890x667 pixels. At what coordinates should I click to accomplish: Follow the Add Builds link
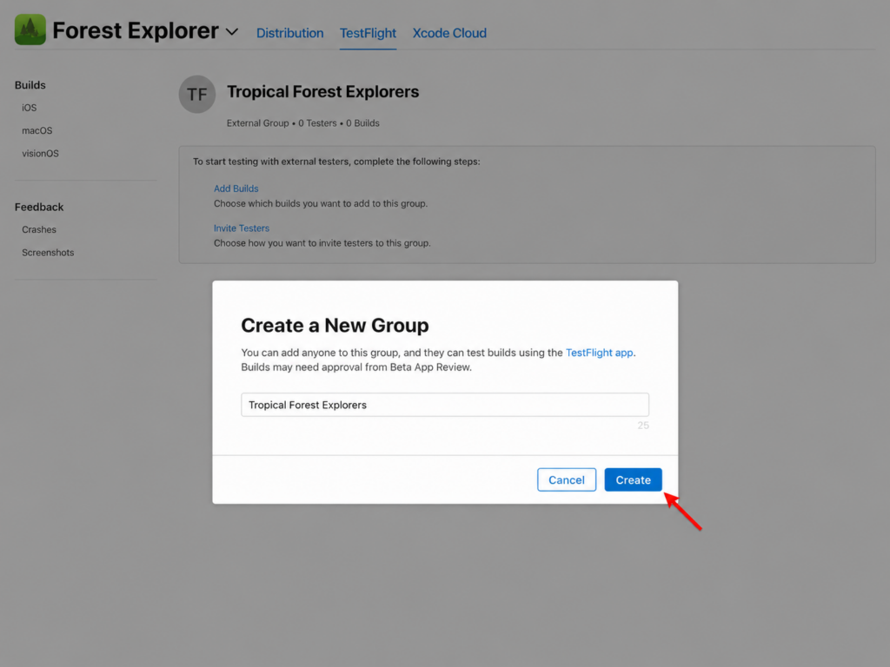tap(236, 188)
